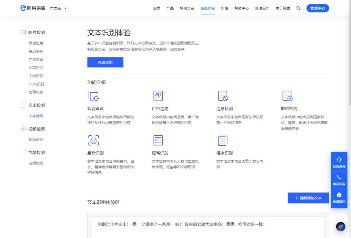Screen dimensions: 351x238
Task: Open the search icon in the navbar
Action: tap(298, 8)
